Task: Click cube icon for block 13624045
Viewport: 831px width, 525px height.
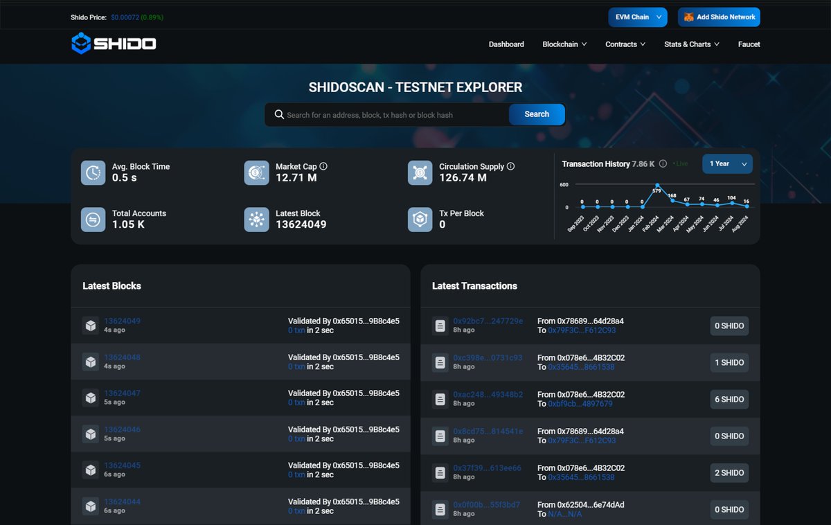Action: coord(90,470)
